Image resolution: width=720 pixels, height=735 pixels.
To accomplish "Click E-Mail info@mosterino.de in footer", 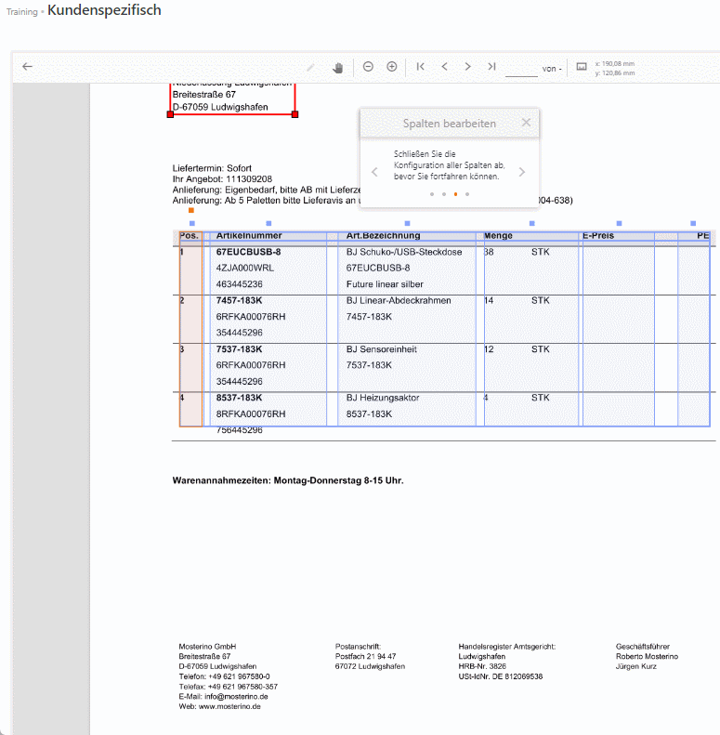I will [x=223, y=697].
